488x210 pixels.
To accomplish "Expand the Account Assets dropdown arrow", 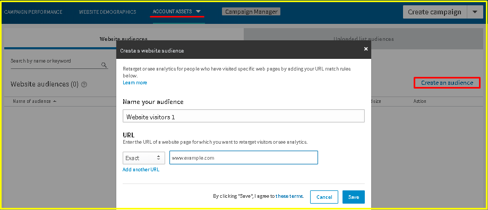I will tap(198, 12).
